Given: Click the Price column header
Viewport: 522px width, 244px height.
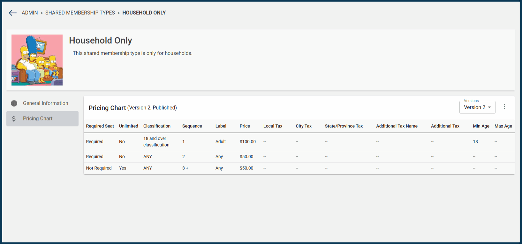Looking at the screenshot, I should point(245,126).
